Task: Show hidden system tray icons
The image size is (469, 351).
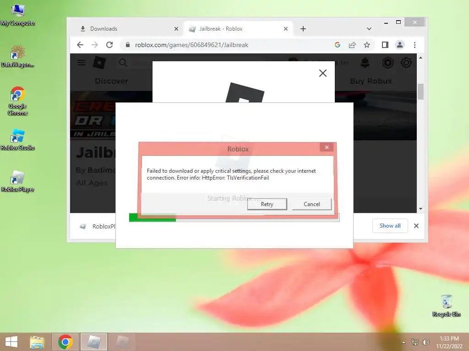Action: pos(404,342)
